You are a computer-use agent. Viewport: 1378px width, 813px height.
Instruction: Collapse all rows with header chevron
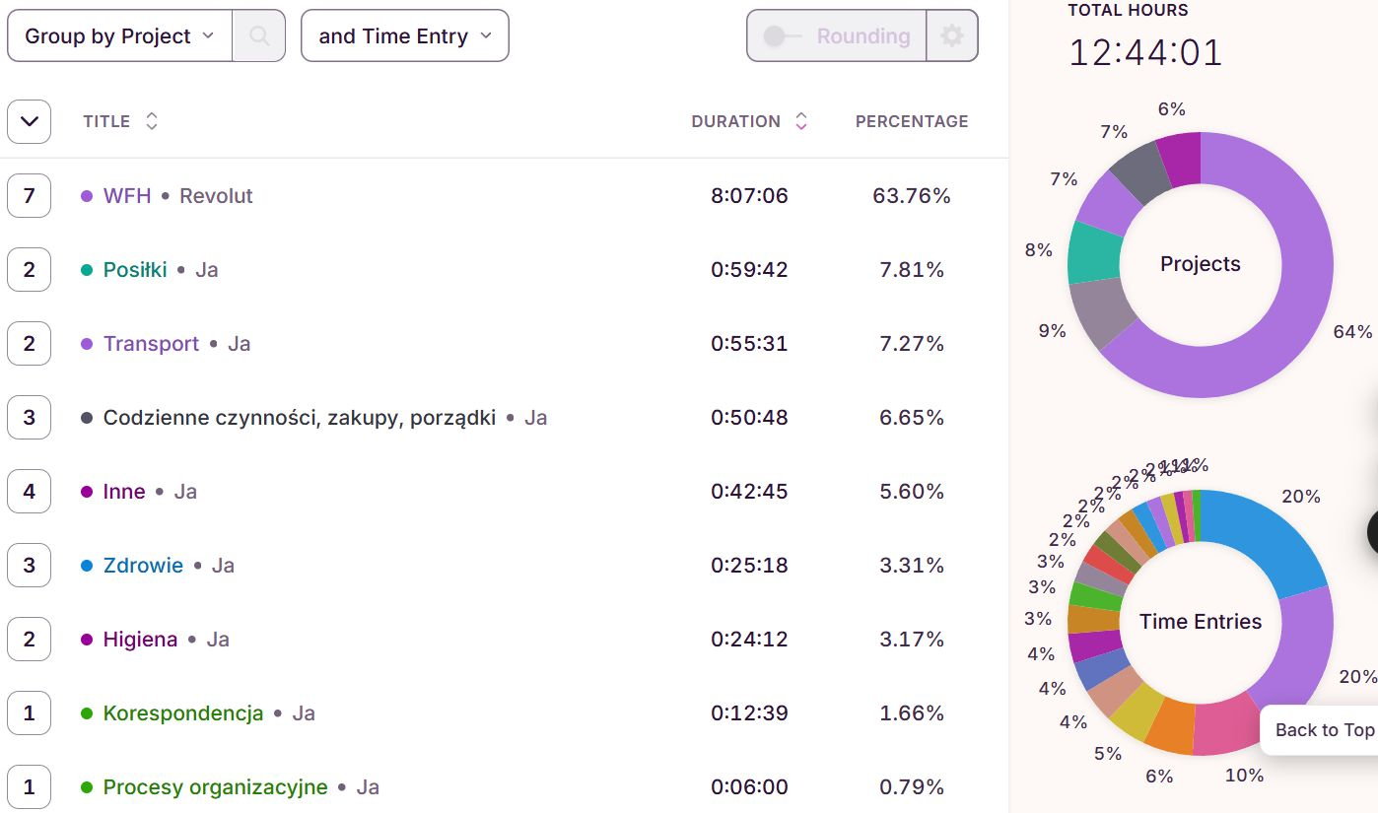tap(29, 121)
